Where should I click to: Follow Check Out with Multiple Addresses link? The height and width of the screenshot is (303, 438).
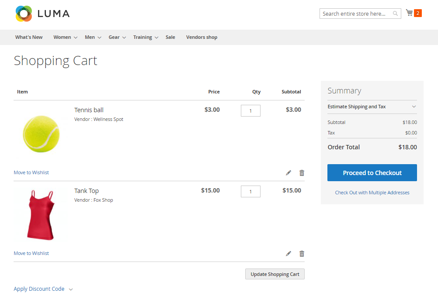click(x=372, y=193)
